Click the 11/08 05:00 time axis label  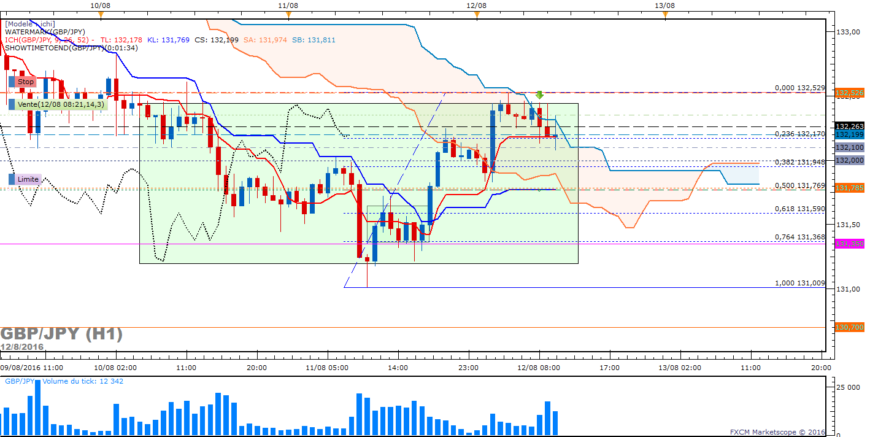tap(327, 367)
